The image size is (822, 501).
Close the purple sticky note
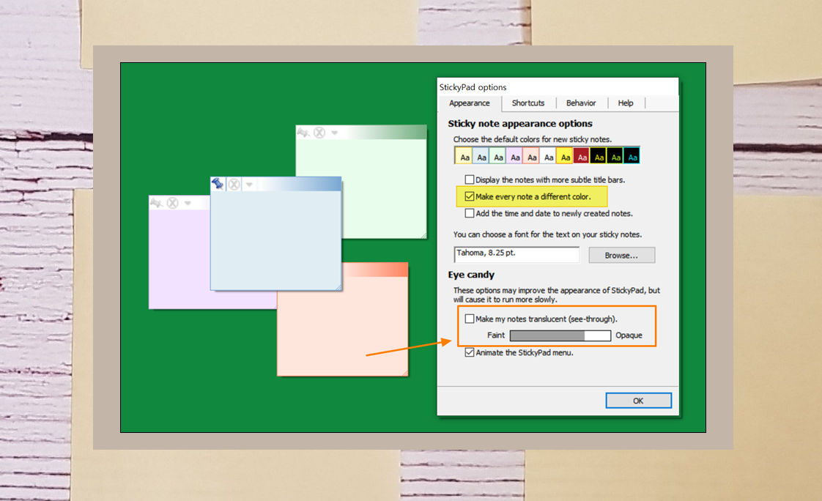click(x=172, y=203)
